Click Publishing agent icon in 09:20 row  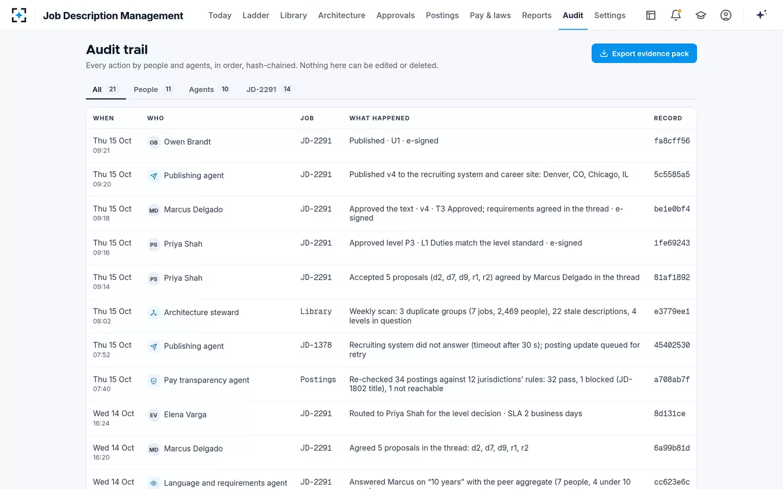[154, 176]
